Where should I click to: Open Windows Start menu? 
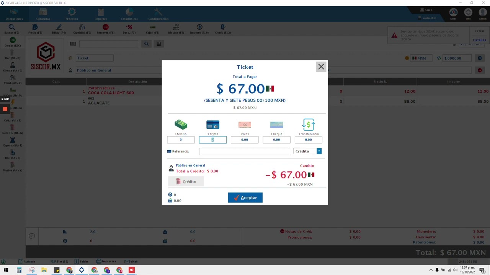coord(6,270)
